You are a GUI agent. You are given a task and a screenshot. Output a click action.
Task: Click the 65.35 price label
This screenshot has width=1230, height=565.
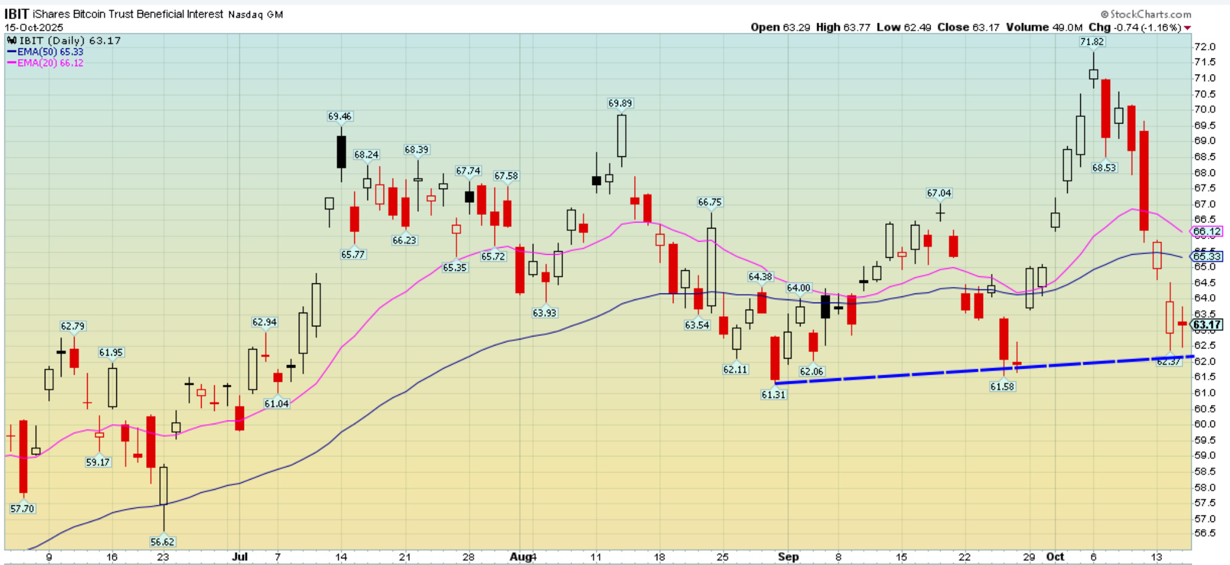(455, 267)
